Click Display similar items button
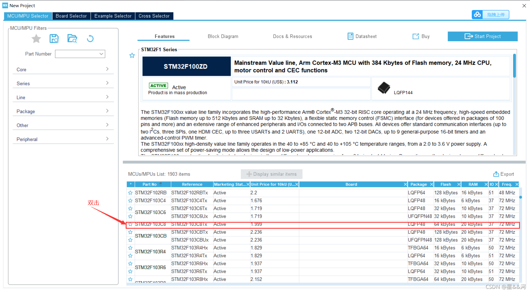 271,174
